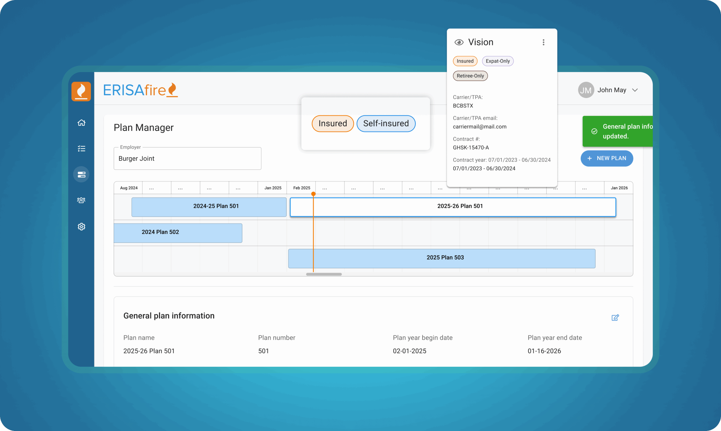Screen dimensions: 721x431
Task: Select the 2024 Plan 502 timeline bar
Action: 178,233
